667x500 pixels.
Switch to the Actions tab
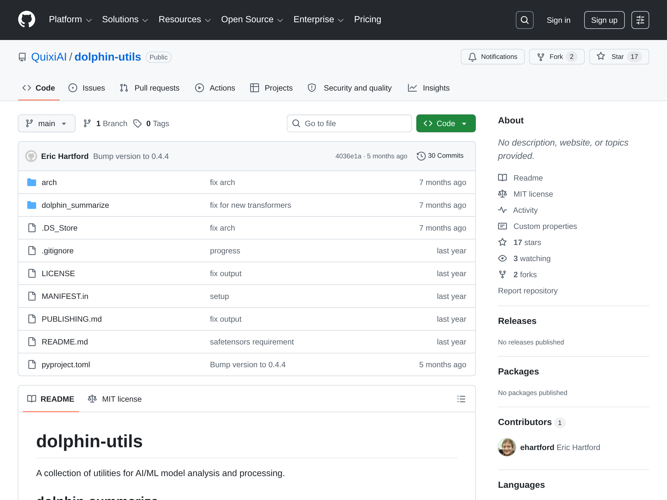(215, 88)
